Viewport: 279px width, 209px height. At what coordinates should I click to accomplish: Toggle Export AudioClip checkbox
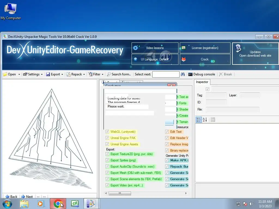point(107,167)
